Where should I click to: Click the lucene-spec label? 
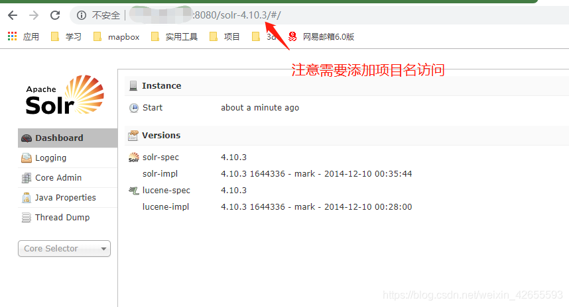tap(166, 191)
